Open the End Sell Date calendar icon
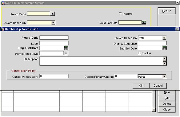Viewport: 180px width, 117px height. 164,48
